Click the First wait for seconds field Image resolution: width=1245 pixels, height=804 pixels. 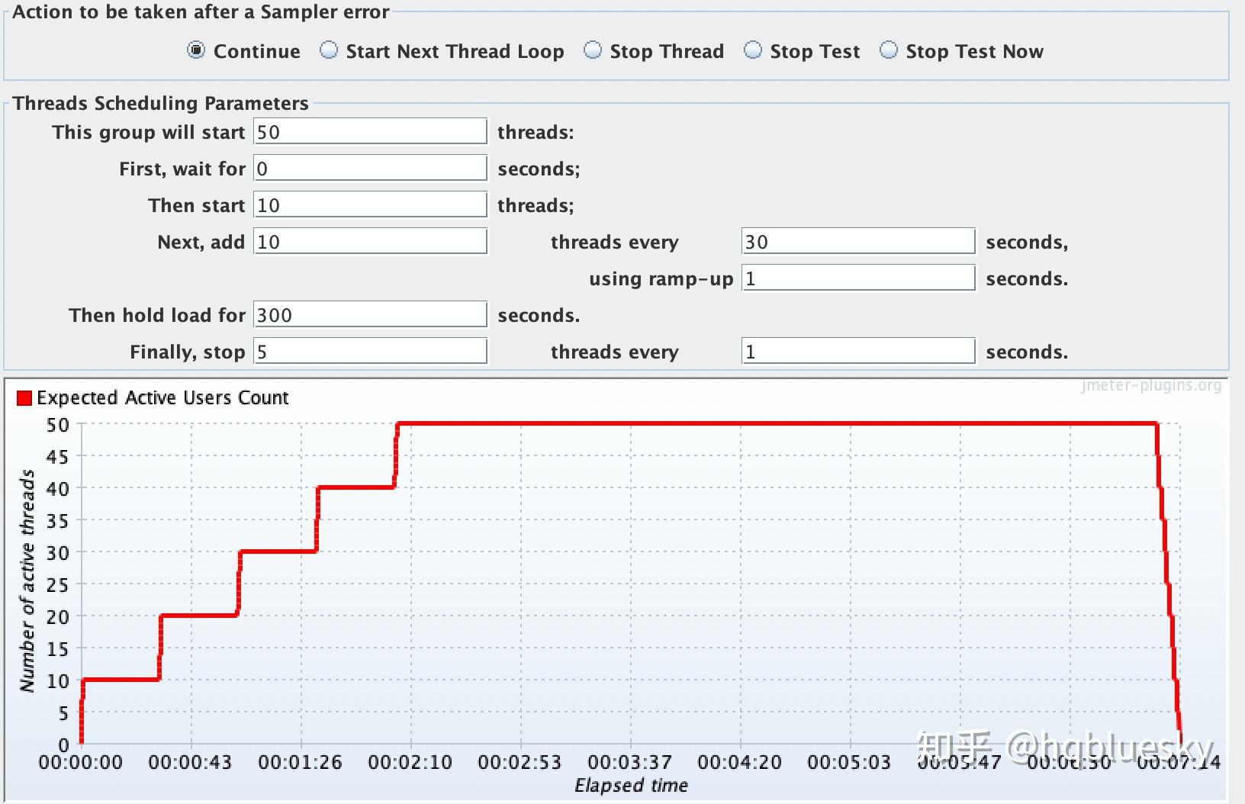point(369,168)
